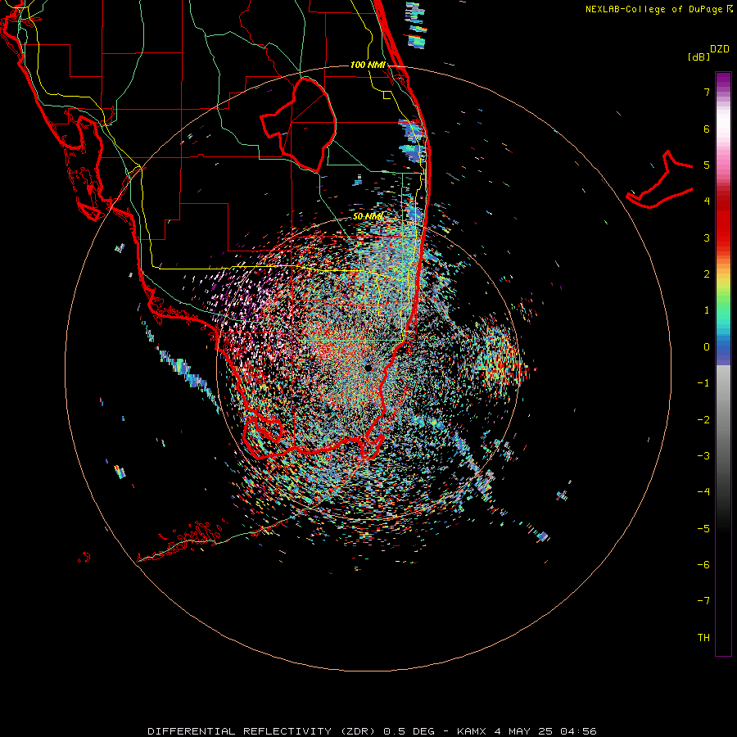
Task: Click the 50 NMI range ring label
Action: click(368, 216)
